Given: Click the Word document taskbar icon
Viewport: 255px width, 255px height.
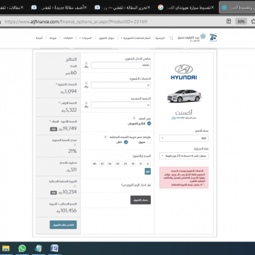Looking at the screenshot, I should click(55, 248).
